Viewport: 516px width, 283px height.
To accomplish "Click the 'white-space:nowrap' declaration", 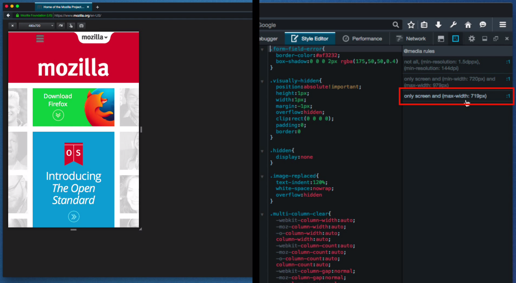I will pos(305,189).
